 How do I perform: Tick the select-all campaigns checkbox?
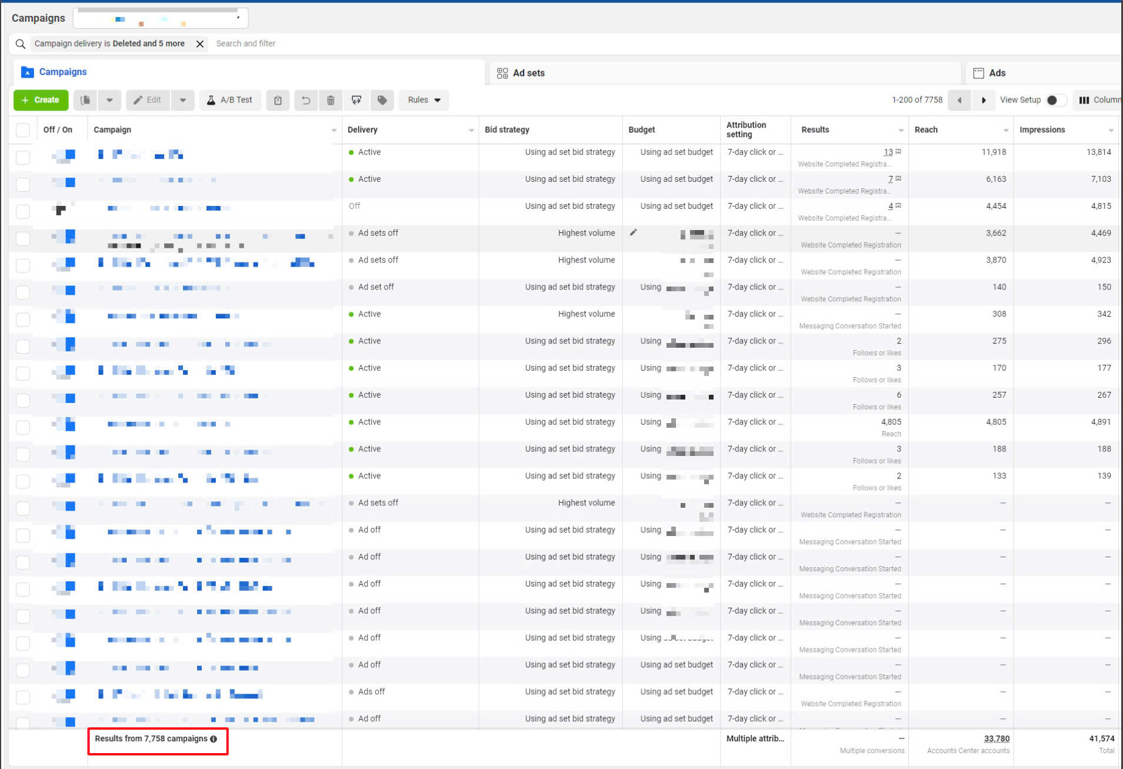click(x=23, y=130)
